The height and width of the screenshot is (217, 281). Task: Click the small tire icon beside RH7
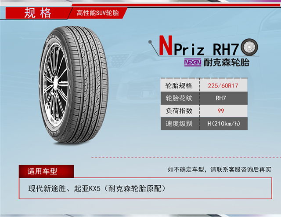pyautogui.click(x=249, y=47)
